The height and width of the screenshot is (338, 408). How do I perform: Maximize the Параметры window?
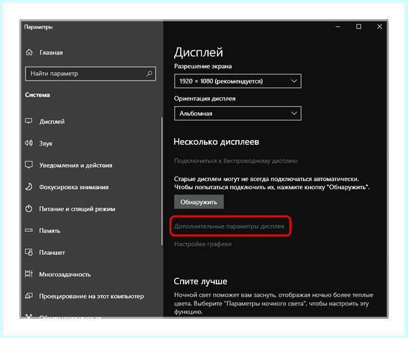(358, 27)
